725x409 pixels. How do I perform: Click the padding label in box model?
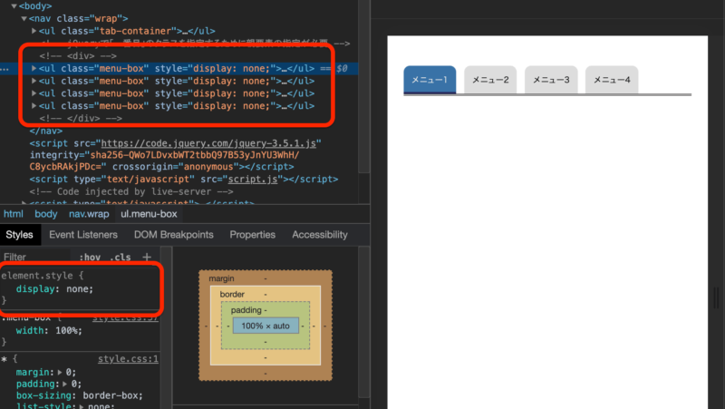(246, 310)
